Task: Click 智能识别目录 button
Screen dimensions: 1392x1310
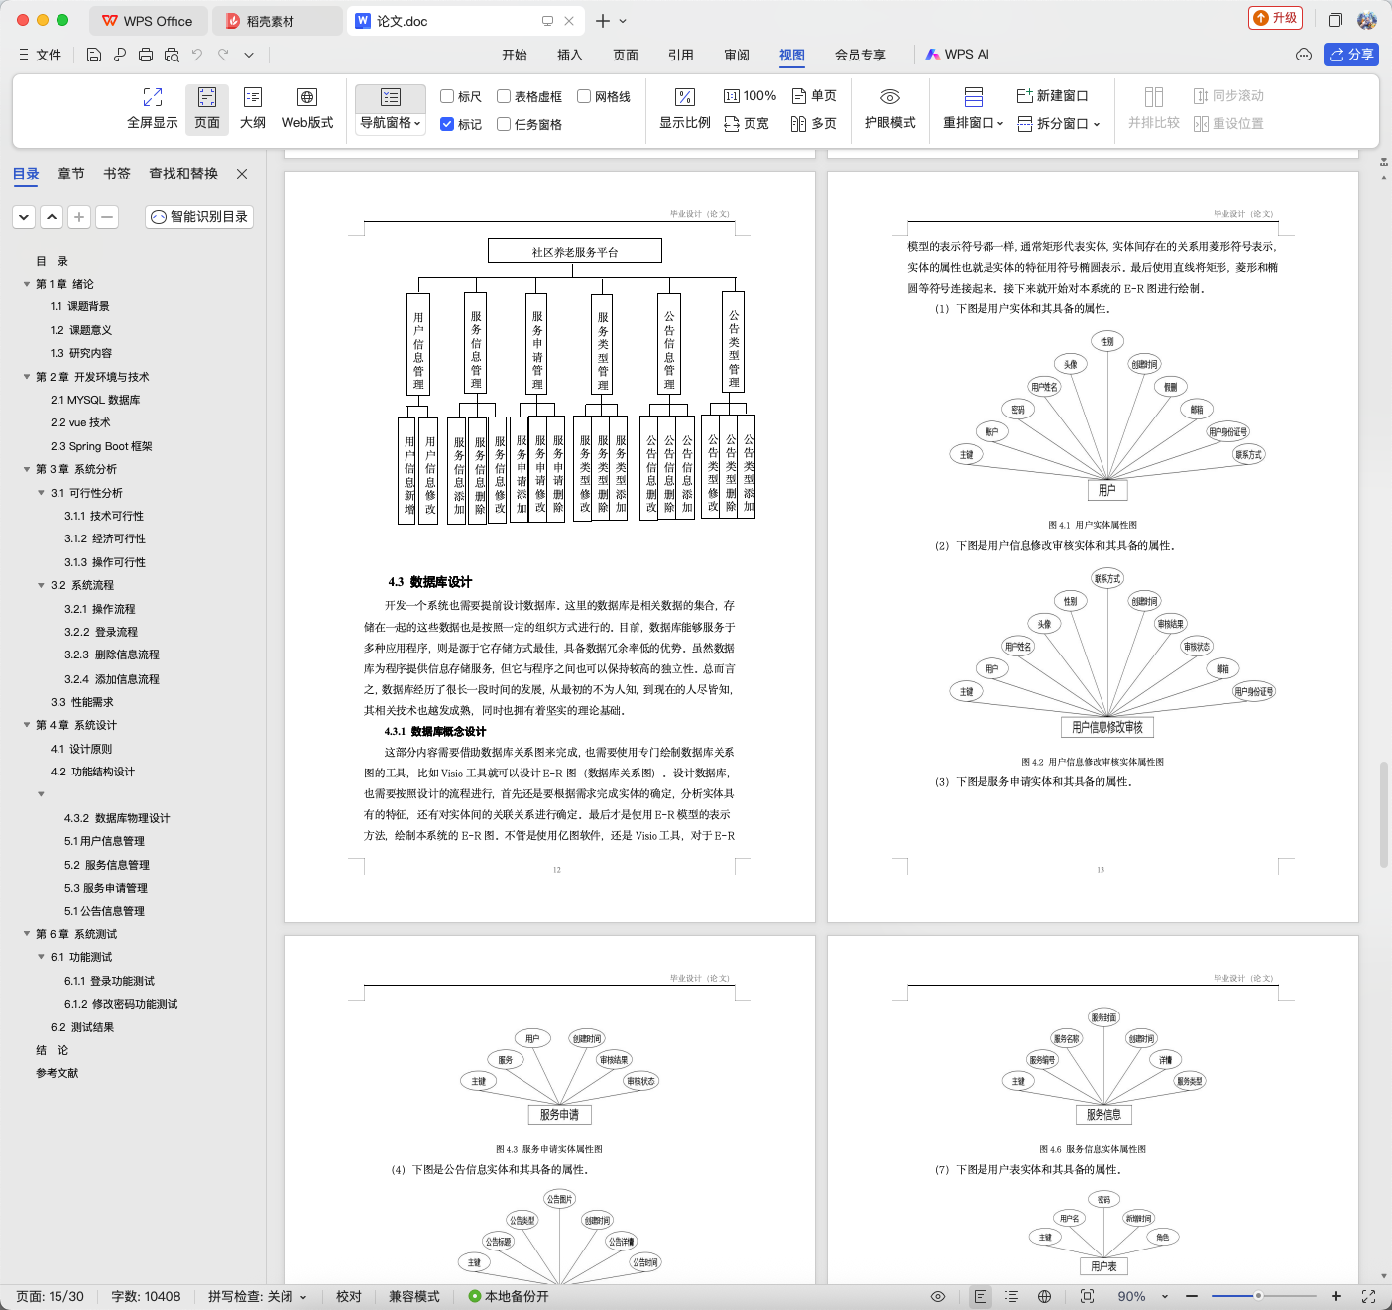Action: tap(199, 217)
